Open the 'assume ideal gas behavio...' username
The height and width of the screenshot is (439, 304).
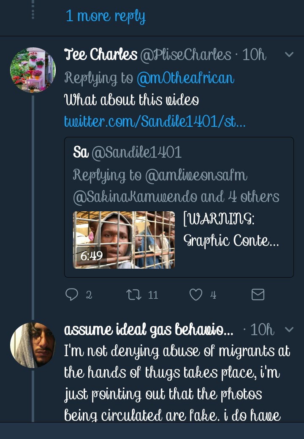pos(149,330)
